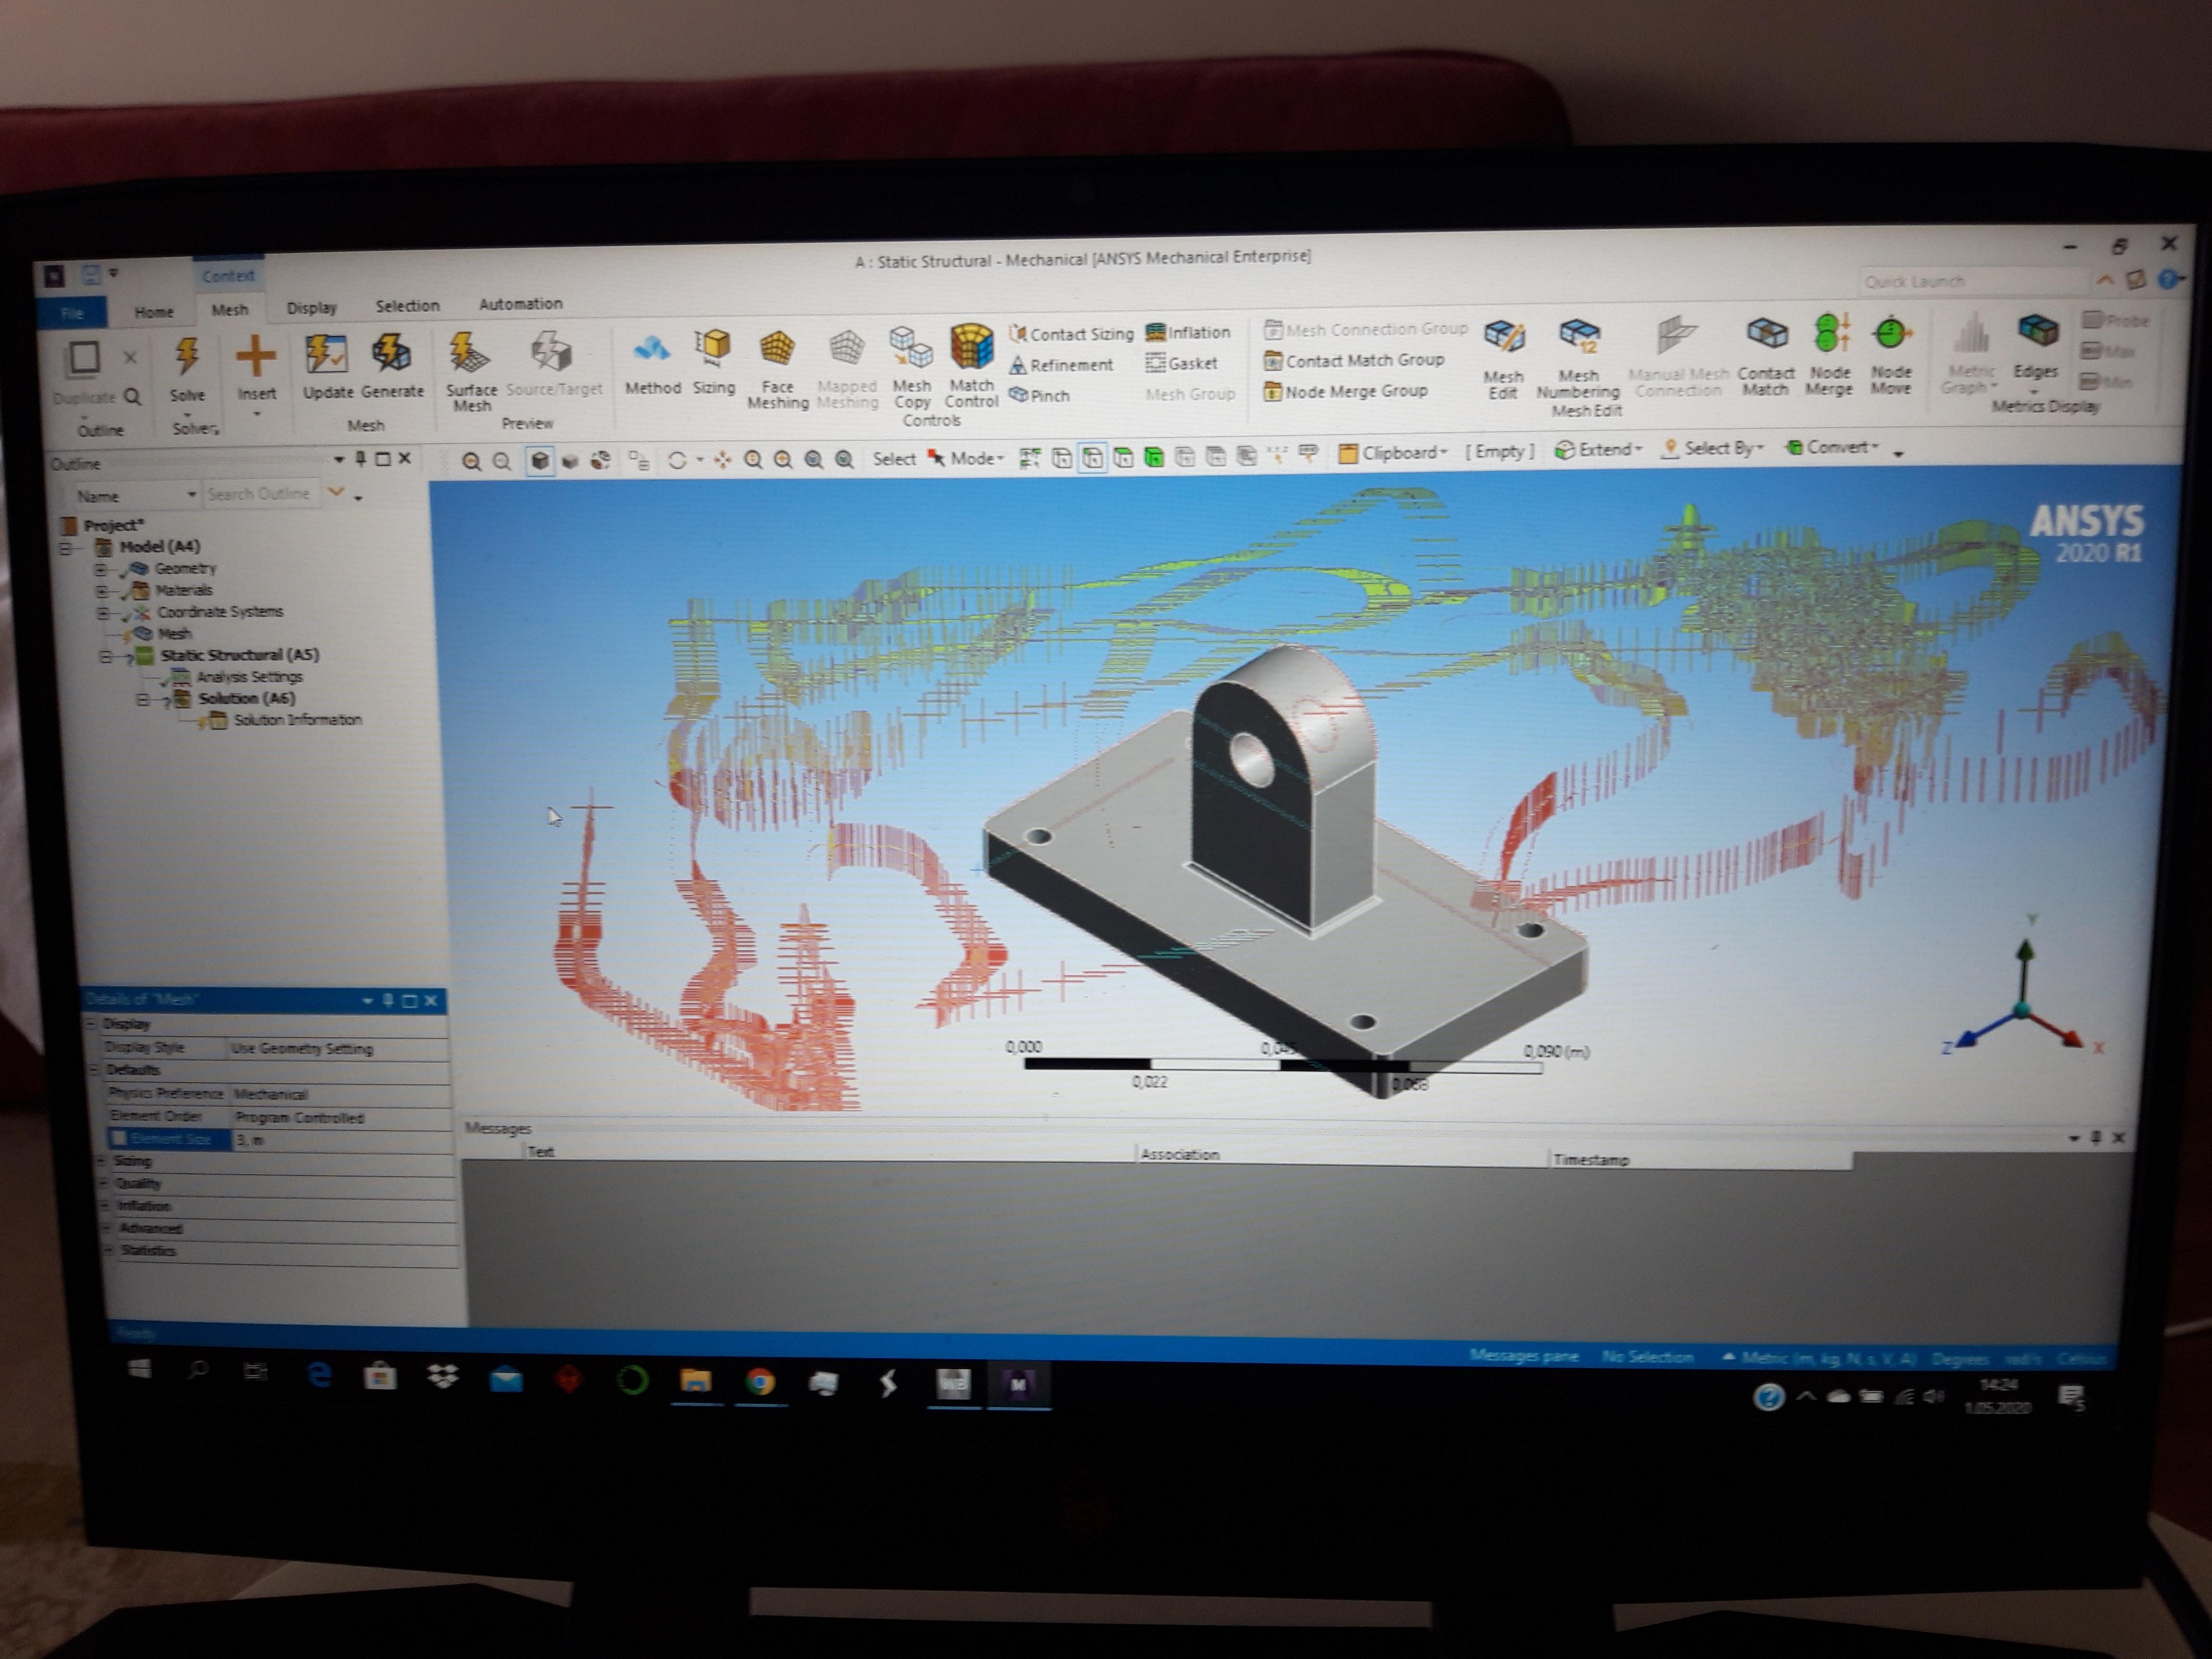Open Chrome from the taskbar
The height and width of the screenshot is (1659, 2212).
coord(761,1382)
